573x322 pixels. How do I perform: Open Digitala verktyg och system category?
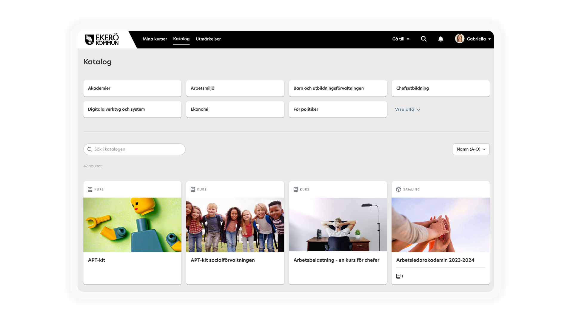pos(132,109)
